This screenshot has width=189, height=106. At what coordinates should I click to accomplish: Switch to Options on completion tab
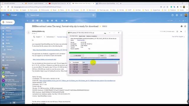92,36
